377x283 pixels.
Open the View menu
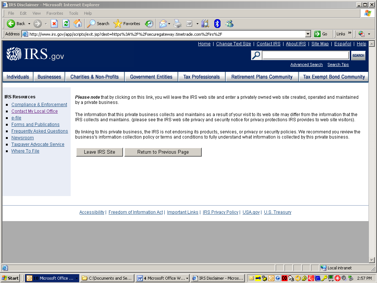click(x=36, y=13)
